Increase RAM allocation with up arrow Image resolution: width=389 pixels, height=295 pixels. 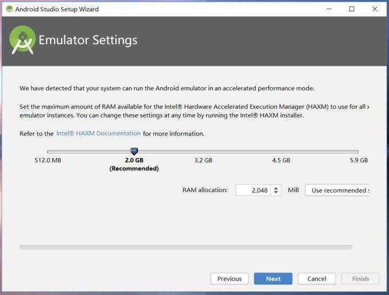tap(276, 188)
